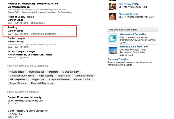The width and height of the screenshot is (174, 119).
Task: Click Head of St. Petersburg Investments Office title
Action: [x=33, y=4]
